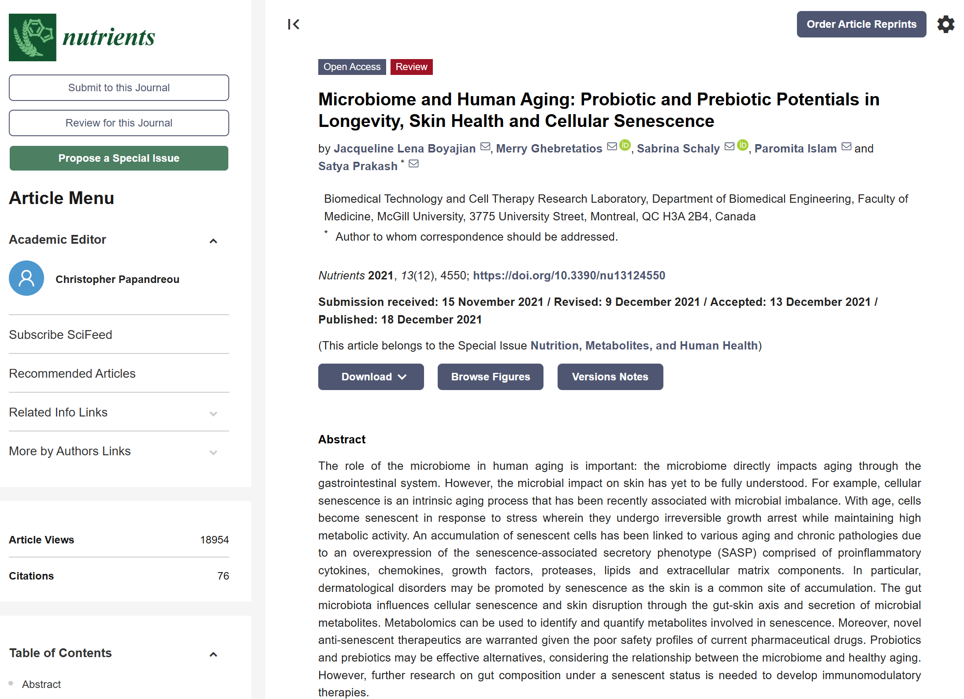This screenshot has width=964, height=699.
Task: Click the Academic Editor avatar icon
Action: (26, 279)
